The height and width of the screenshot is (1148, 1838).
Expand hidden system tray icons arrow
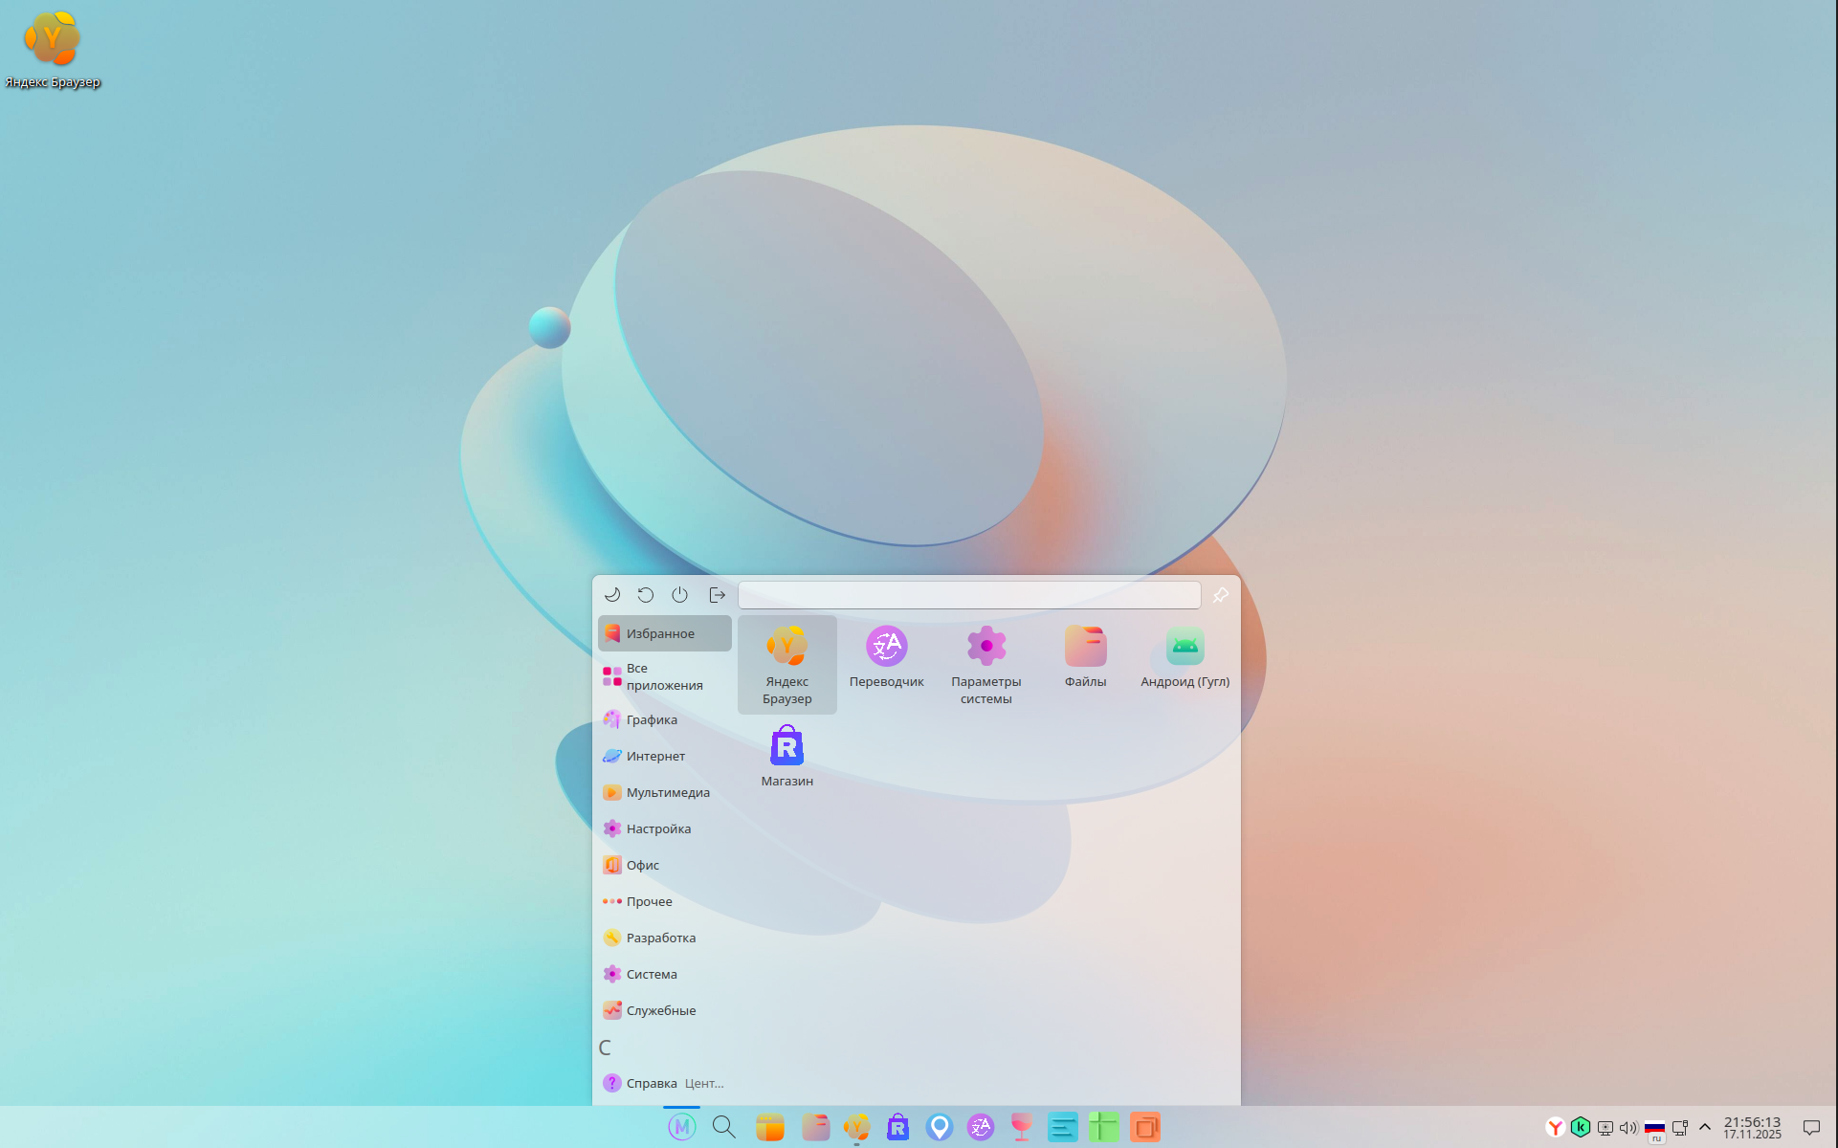click(1705, 1127)
